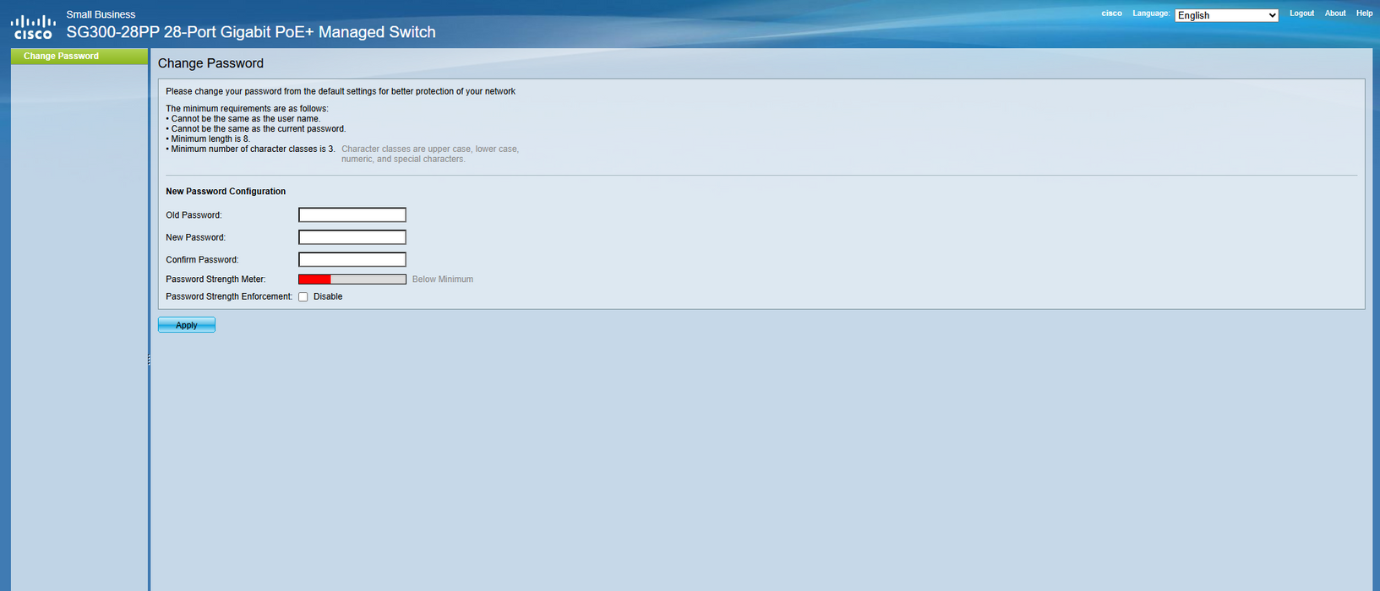The image size is (1380, 591).
Task: Click the Password Strength Meter bar
Action: point(352,279)
